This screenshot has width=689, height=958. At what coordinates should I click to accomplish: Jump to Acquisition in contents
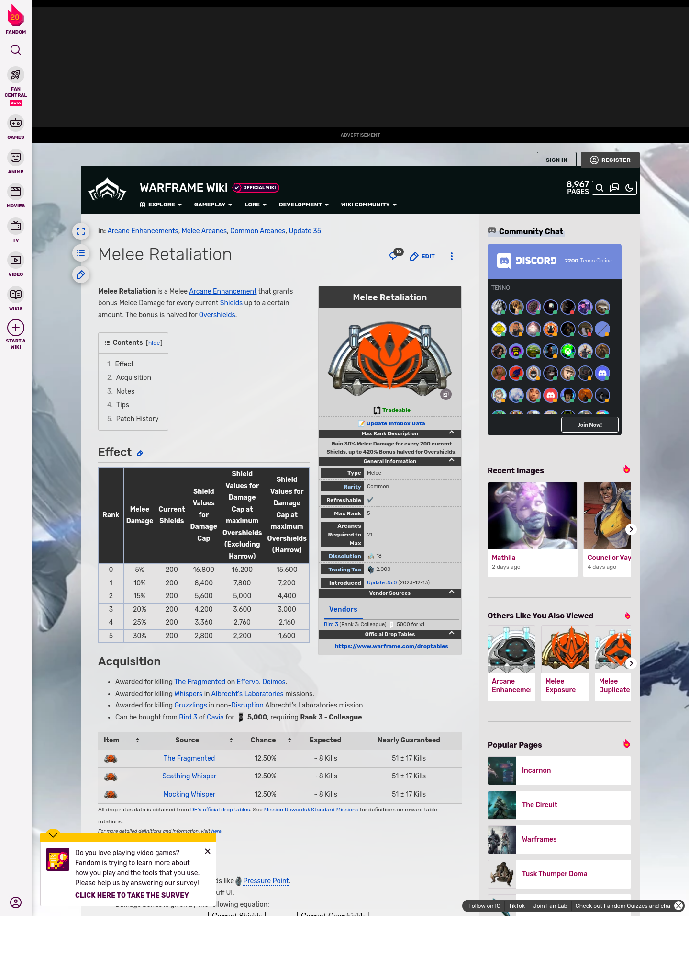point(133,377)
